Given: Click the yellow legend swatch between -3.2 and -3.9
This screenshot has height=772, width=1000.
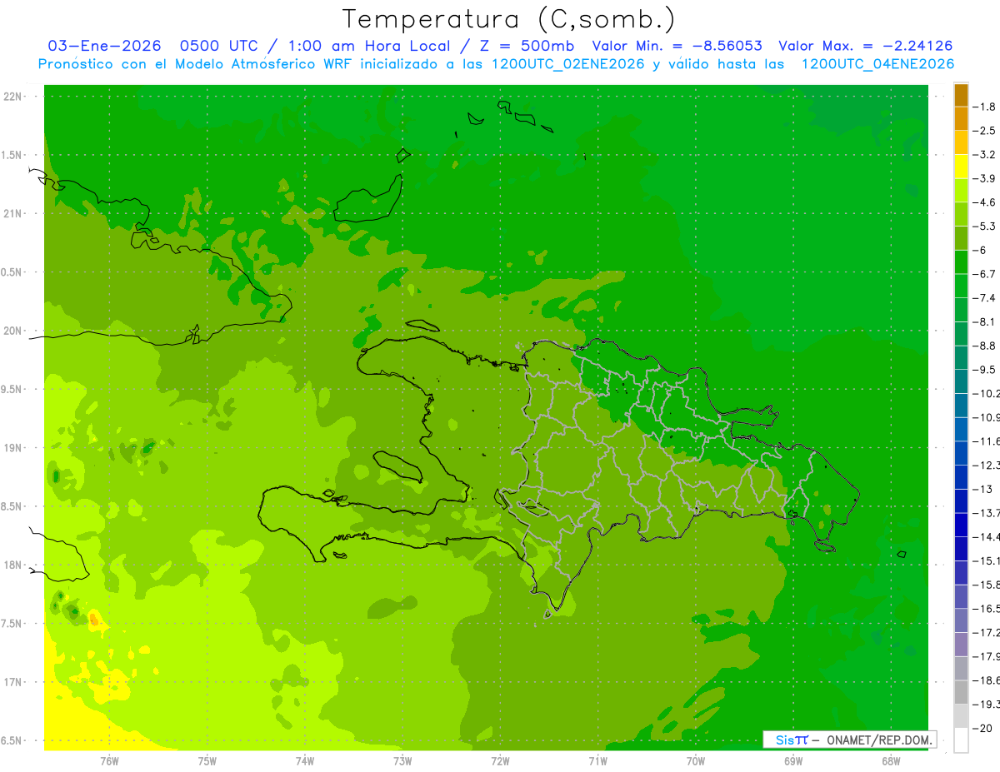Looking at the screenshot, I should 961,167.
